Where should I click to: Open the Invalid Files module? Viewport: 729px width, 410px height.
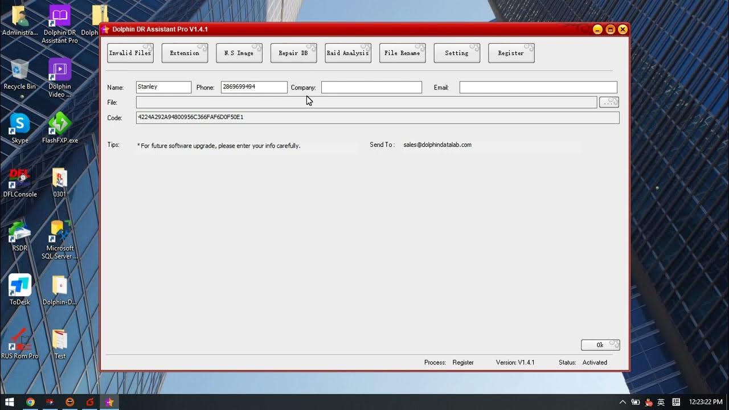pos(130,53)
